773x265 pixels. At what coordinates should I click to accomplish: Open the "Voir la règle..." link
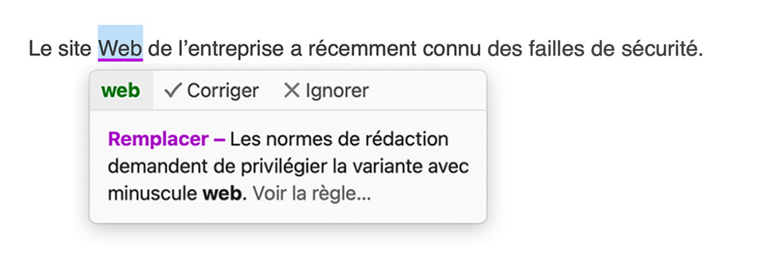pyautogui.click(x=312, y=194)
